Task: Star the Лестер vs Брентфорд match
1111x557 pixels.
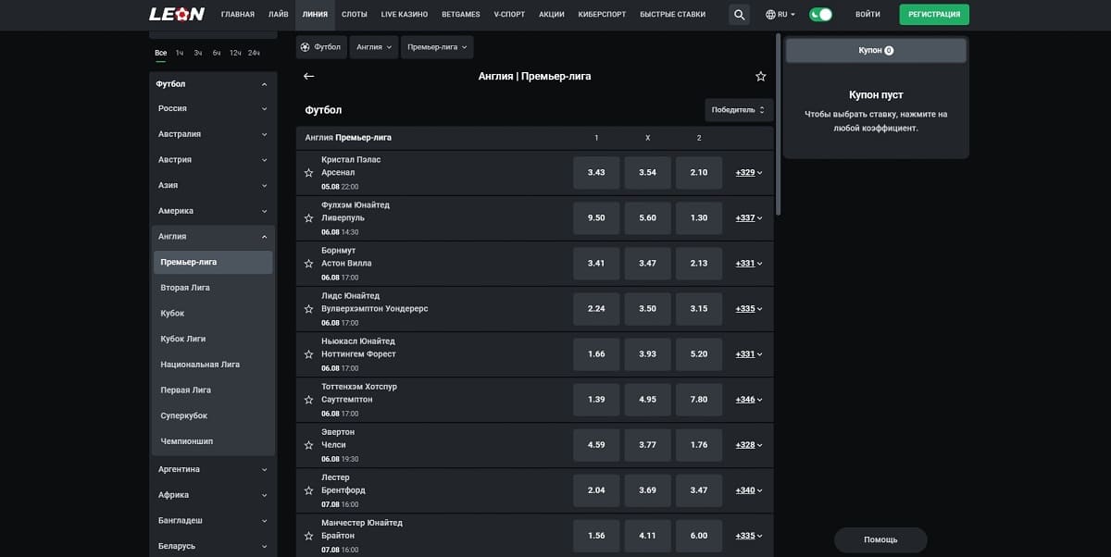Action: click(308, 490)
